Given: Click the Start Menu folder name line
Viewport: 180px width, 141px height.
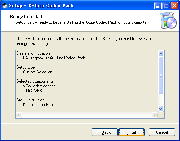Looking at the screenshot, I should [39, 105].
